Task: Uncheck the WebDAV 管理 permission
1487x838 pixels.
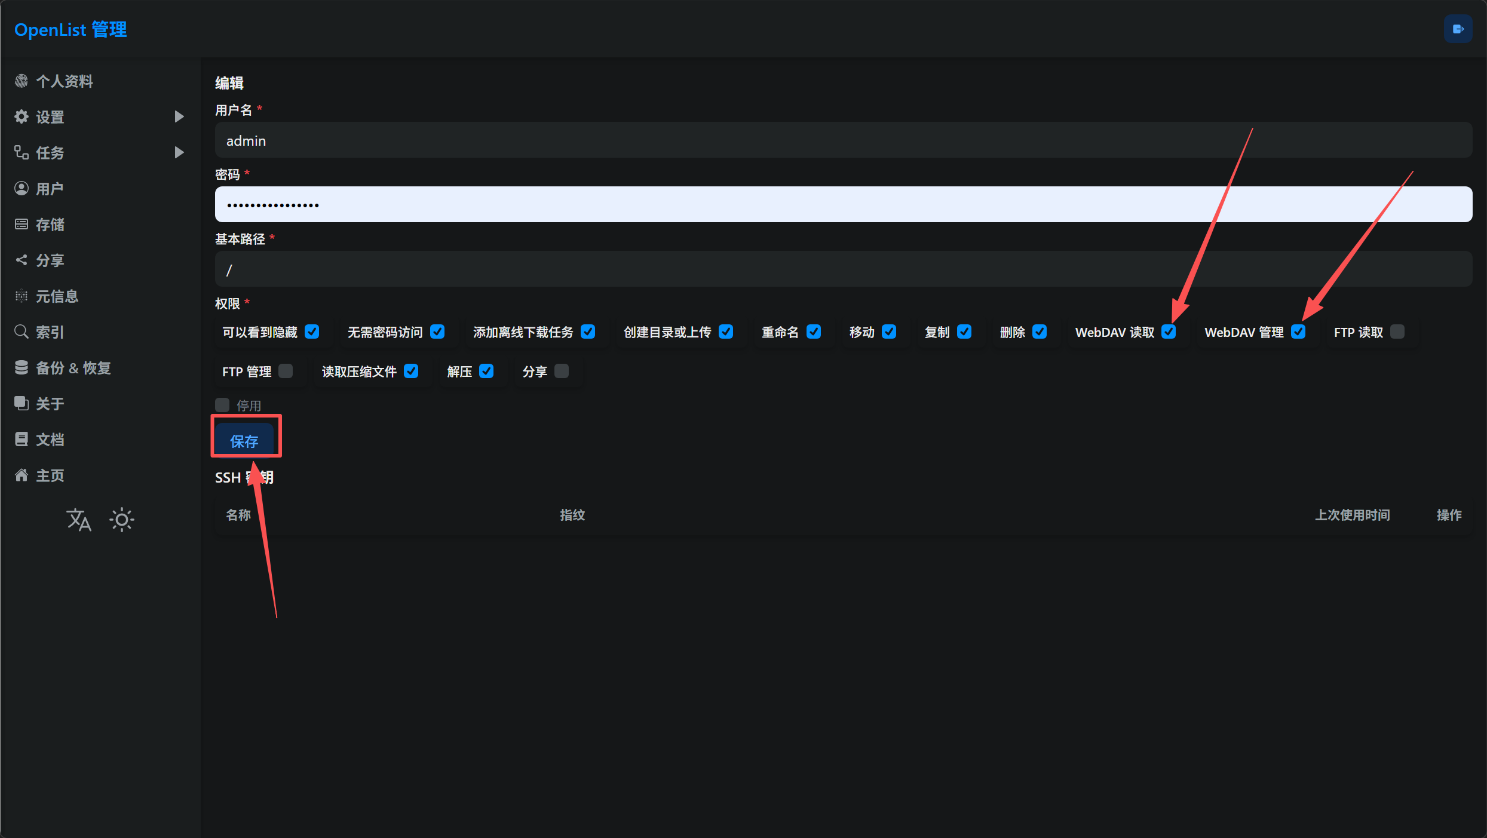Action: point(1298,331)
